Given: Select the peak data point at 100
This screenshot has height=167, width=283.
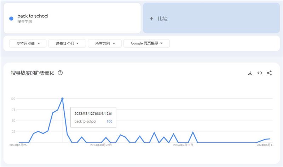Looking at the screenshot, I should point(63,99).
